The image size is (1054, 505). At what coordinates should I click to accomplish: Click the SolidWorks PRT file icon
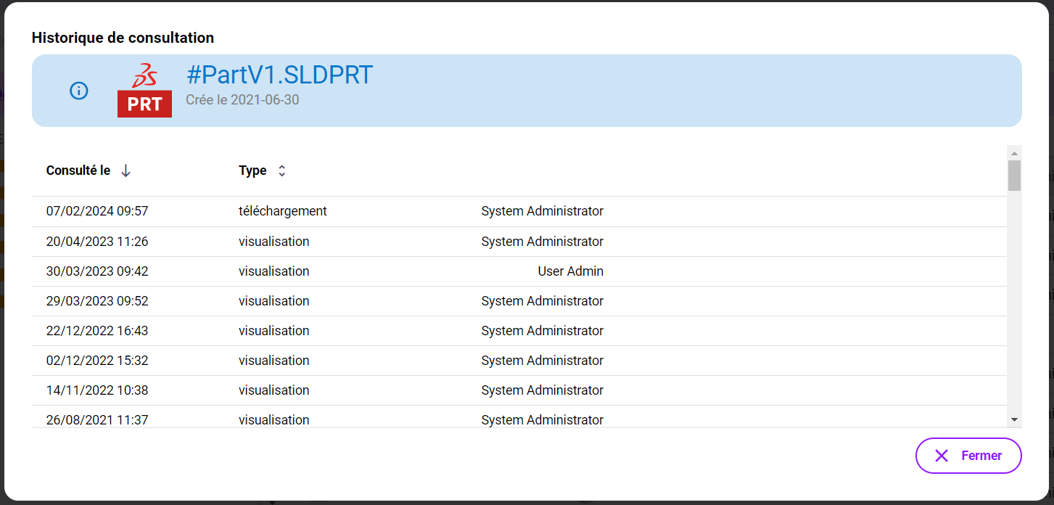click(x=144, y=91)
